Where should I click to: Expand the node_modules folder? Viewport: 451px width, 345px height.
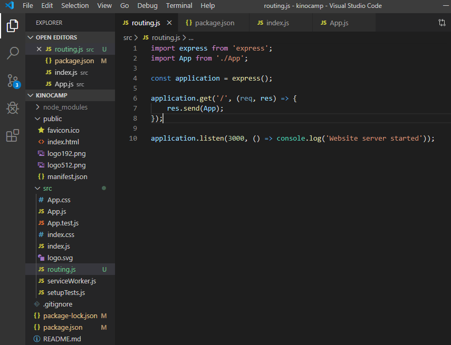coord(65,107)
